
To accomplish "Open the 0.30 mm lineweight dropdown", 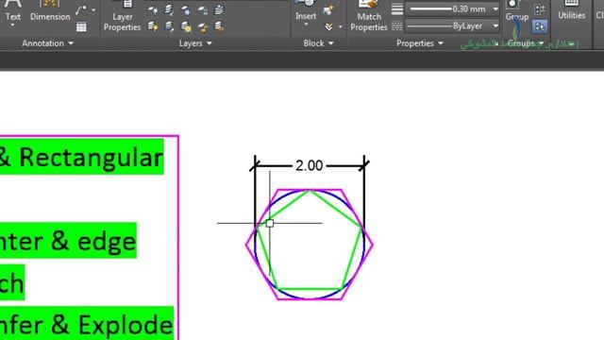I will coord(495,8).
